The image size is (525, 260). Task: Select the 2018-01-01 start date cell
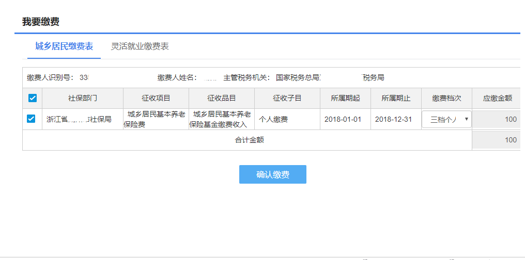coord(343,120)
